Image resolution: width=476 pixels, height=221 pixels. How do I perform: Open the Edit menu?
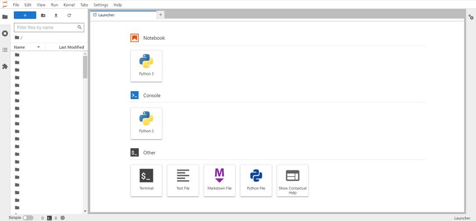28,5
